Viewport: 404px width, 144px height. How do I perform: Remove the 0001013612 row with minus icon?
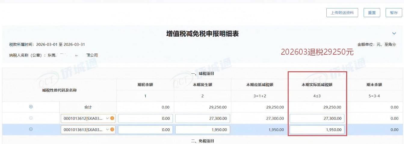[31, 118]
